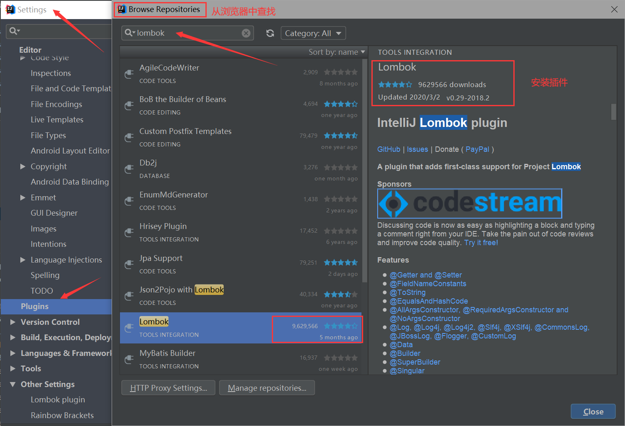
Task: Click the Jpa Support plugin icon
Action: pos(129,265)
